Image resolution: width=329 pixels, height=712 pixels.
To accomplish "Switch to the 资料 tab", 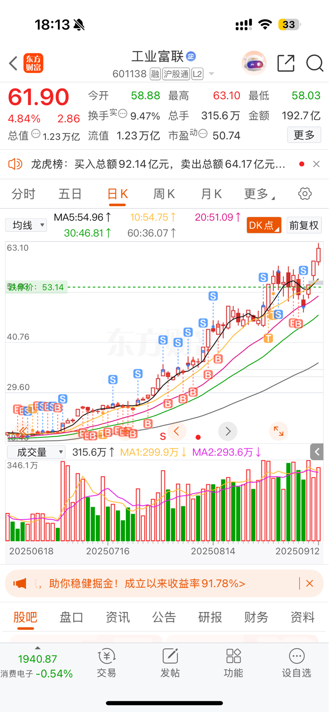I will (x=302, y=617).
